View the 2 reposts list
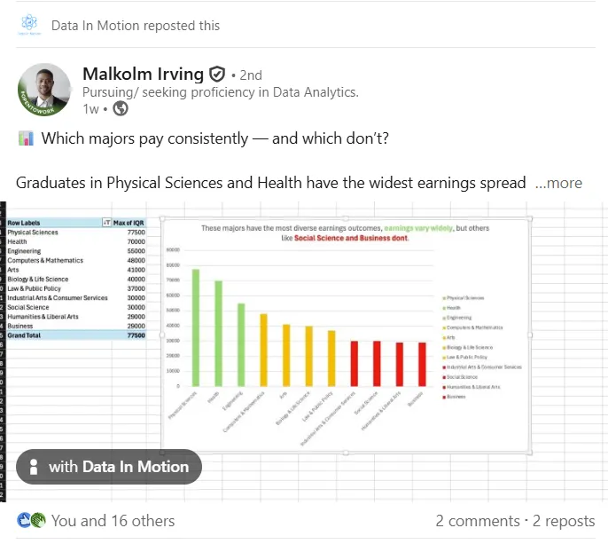This screenshot has height=544, width=608. [564, 521]
